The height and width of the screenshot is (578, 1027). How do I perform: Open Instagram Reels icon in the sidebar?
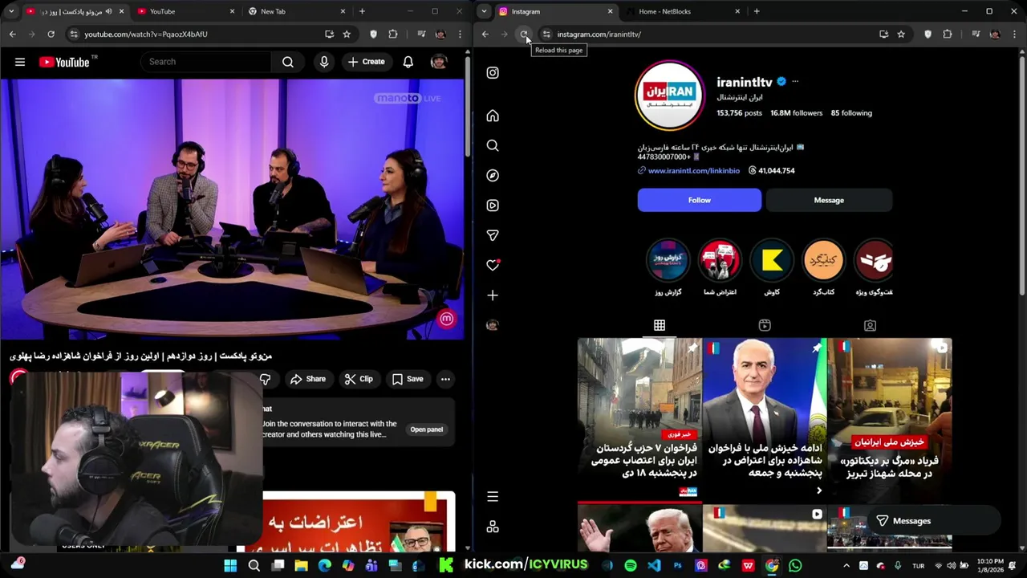[493, 206]
